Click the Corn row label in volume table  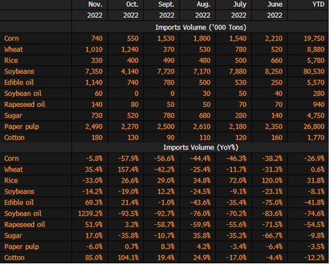click(12, 39)
